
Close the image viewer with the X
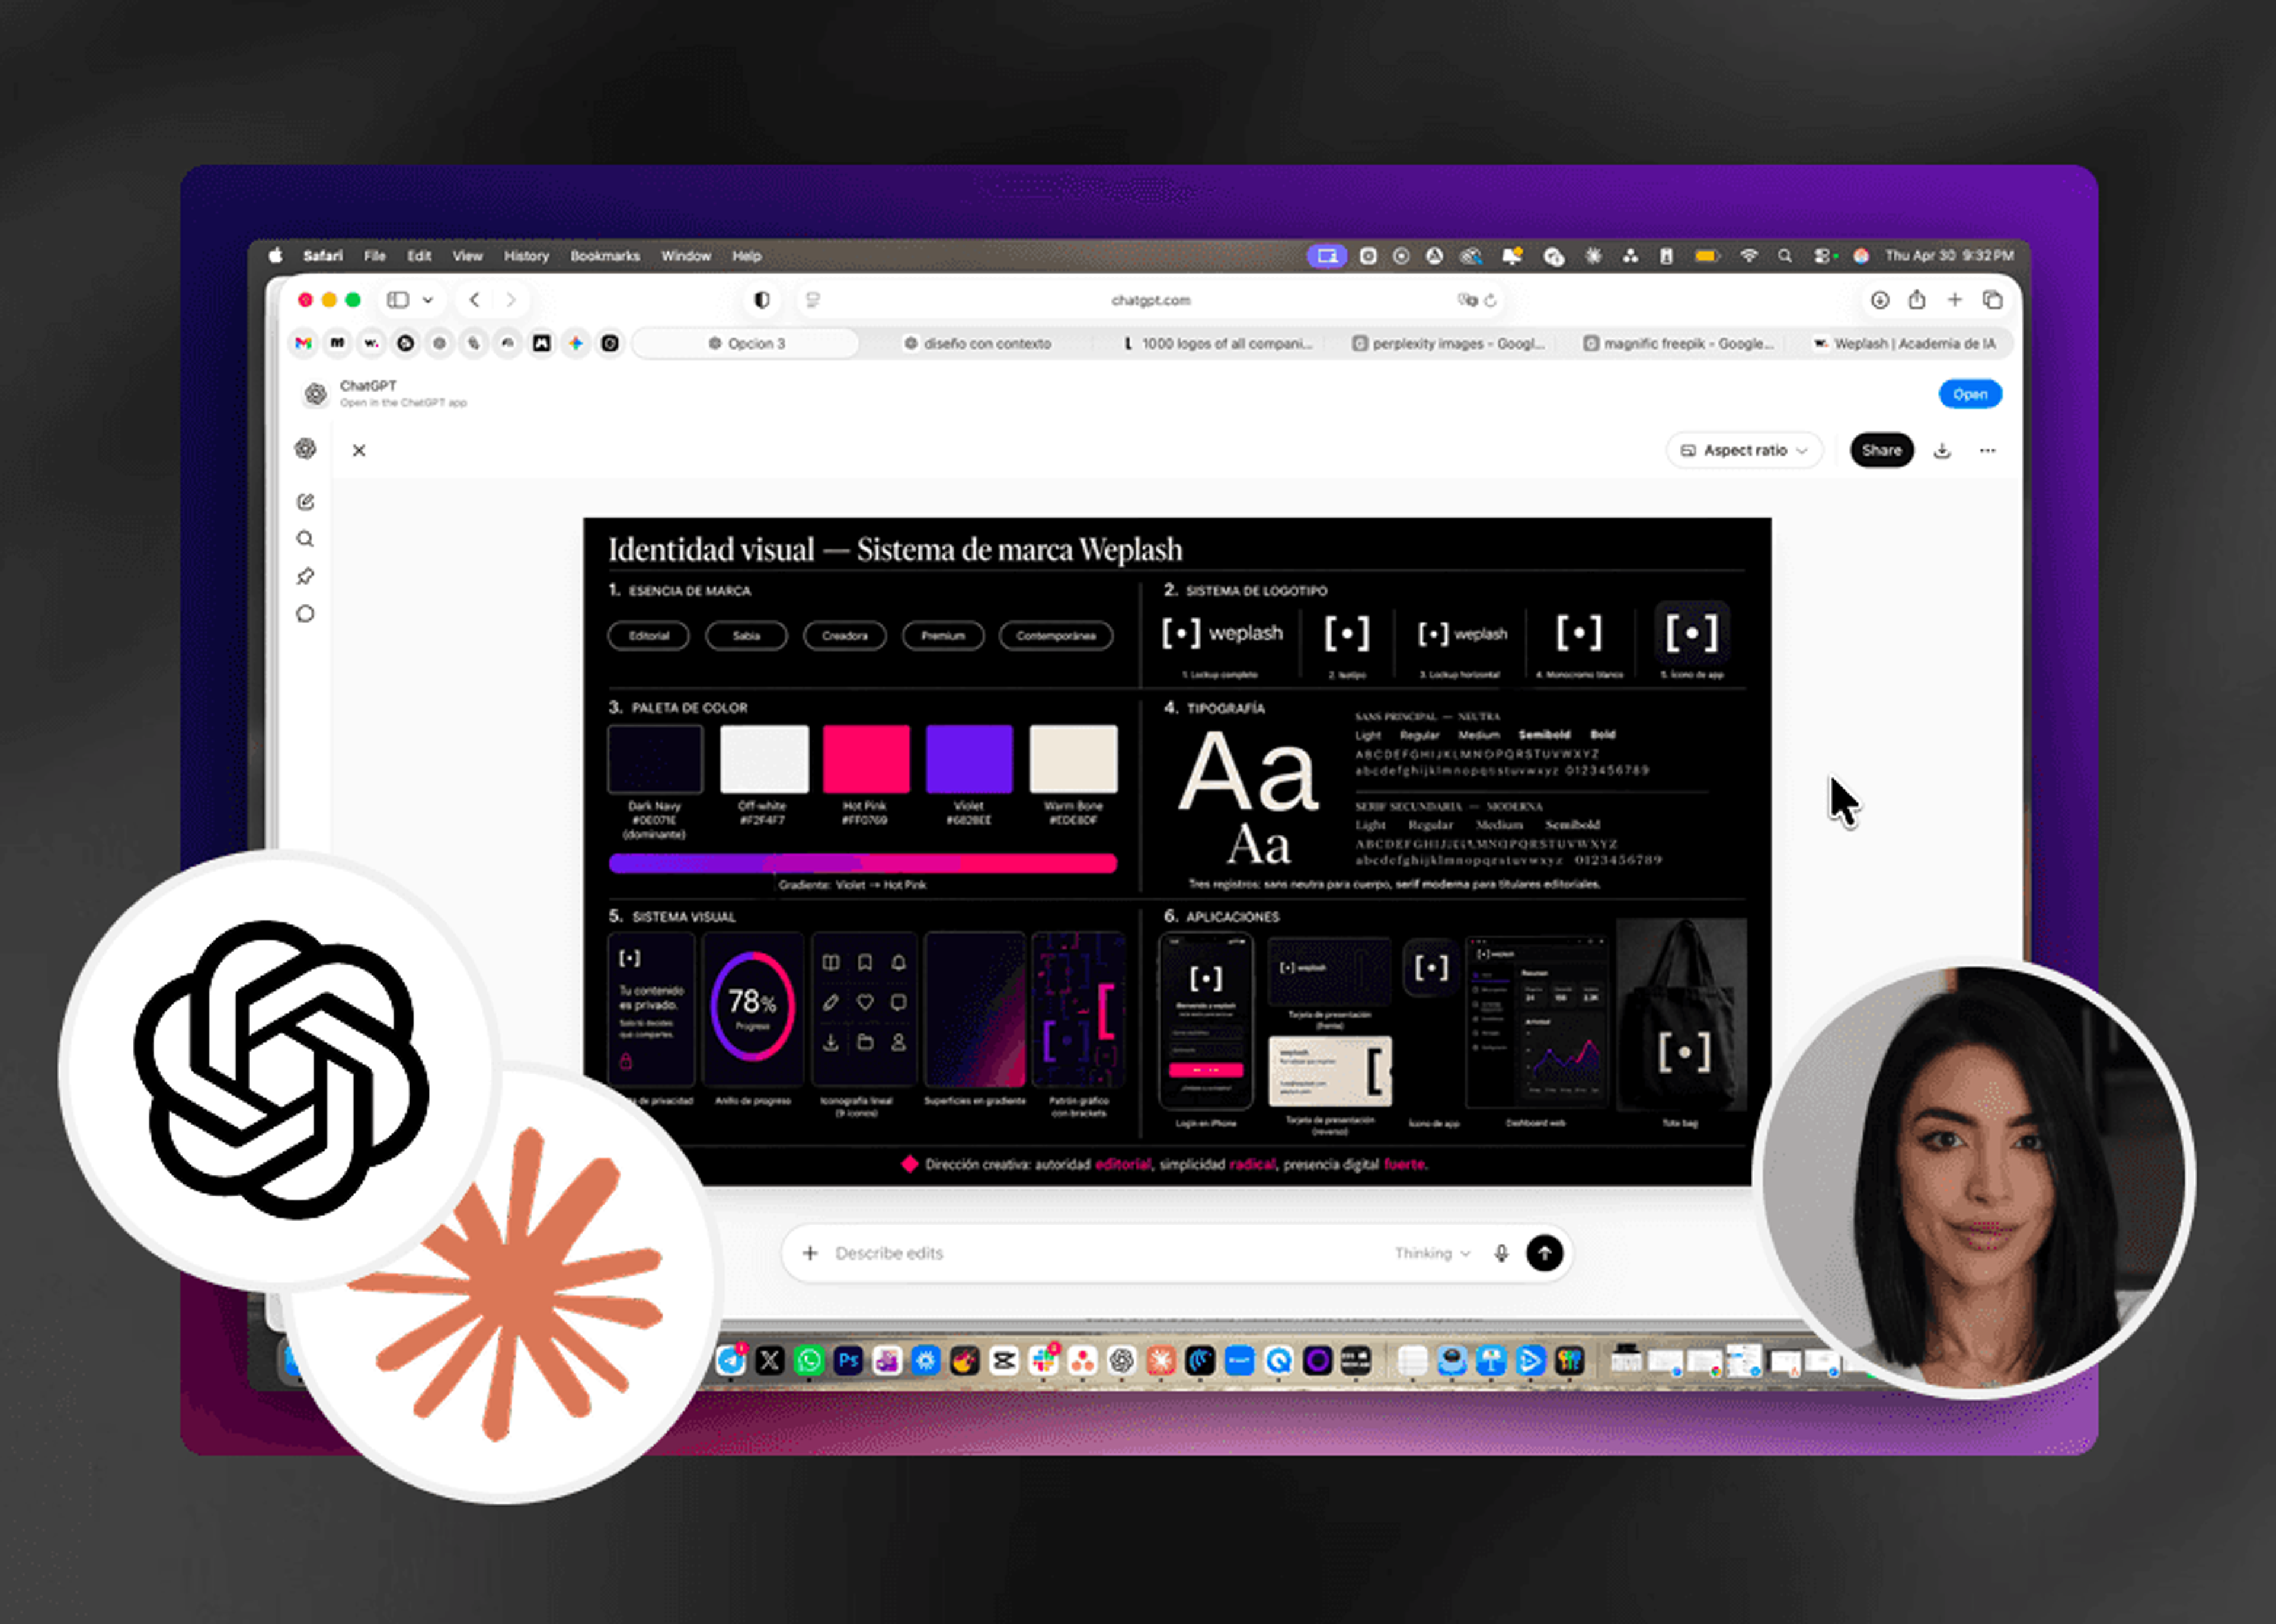coord(359,450)
